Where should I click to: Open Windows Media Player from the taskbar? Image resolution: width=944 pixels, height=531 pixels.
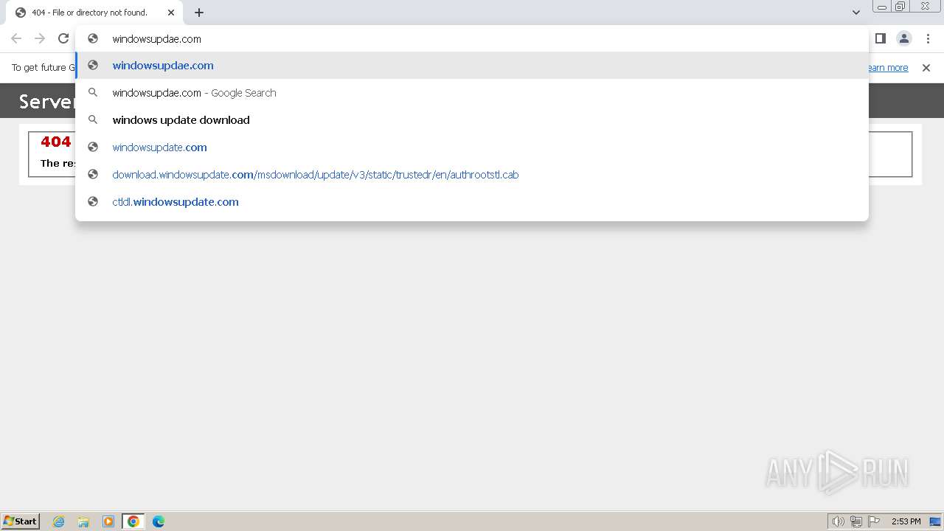pos(108,521)
